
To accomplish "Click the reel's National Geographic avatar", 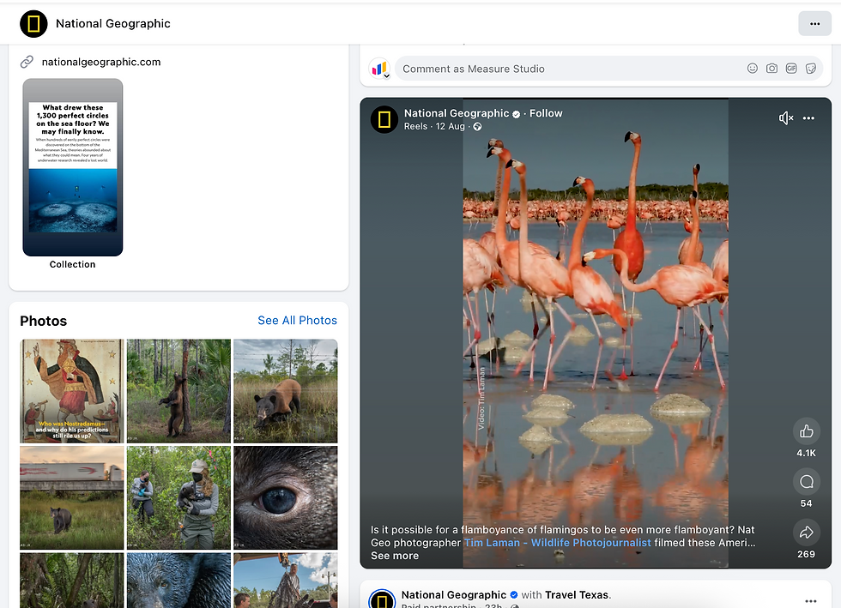I will 384,119.
